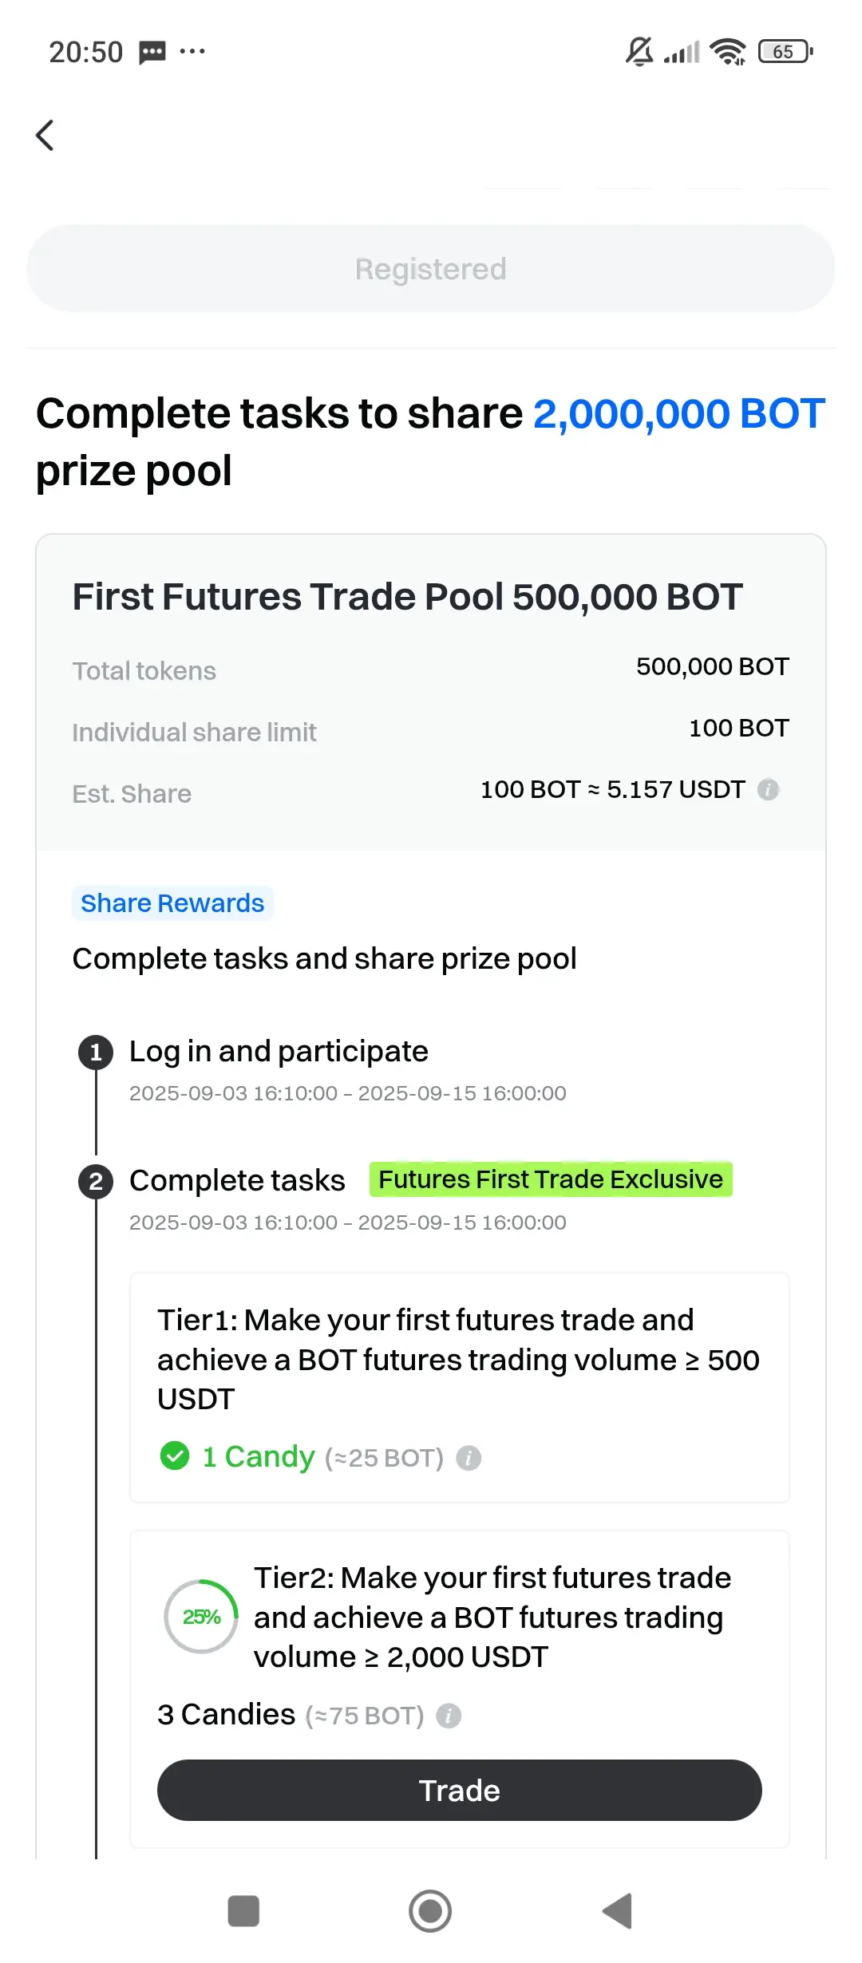Tap Android home circle button
The width and height of the screenshot is (862, 1963).
430,1911
